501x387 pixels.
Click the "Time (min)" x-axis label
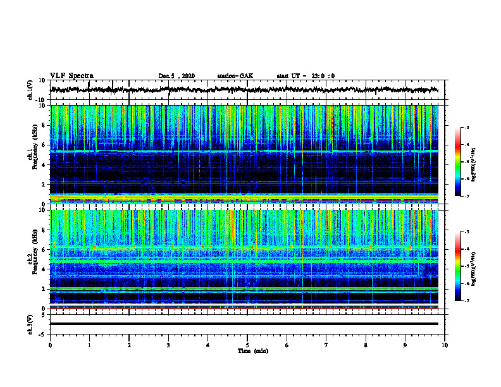point(253,351)
